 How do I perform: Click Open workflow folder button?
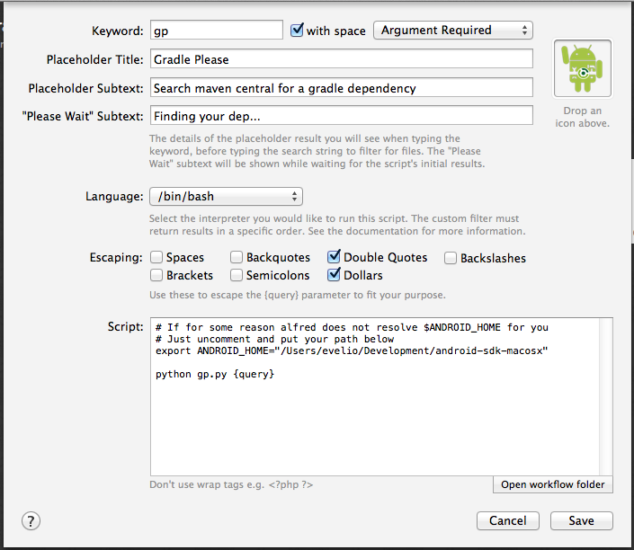click(x=553, y=484)
